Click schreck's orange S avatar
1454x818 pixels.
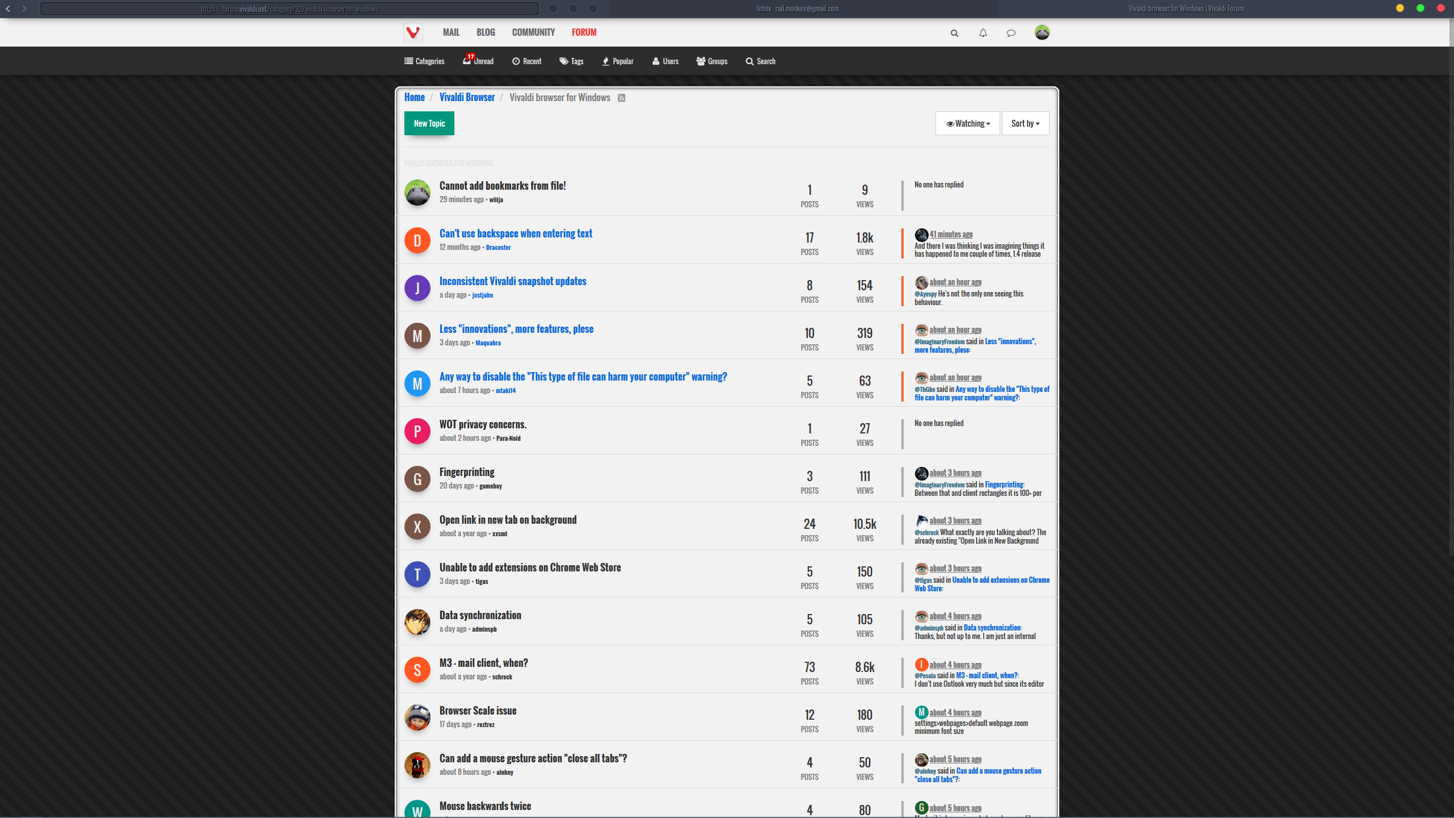click(x=417, y=670)
